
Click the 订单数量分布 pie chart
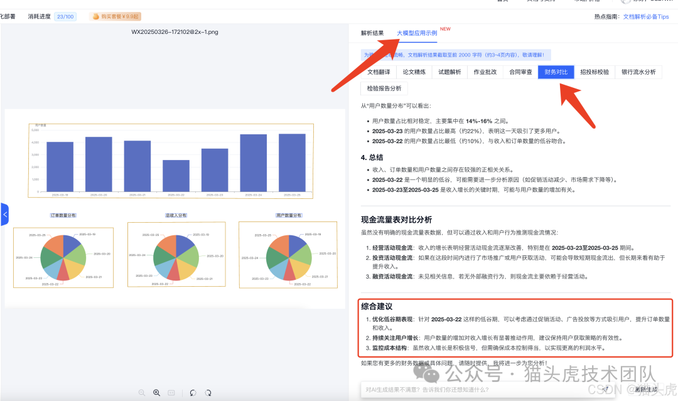[63, 257]
